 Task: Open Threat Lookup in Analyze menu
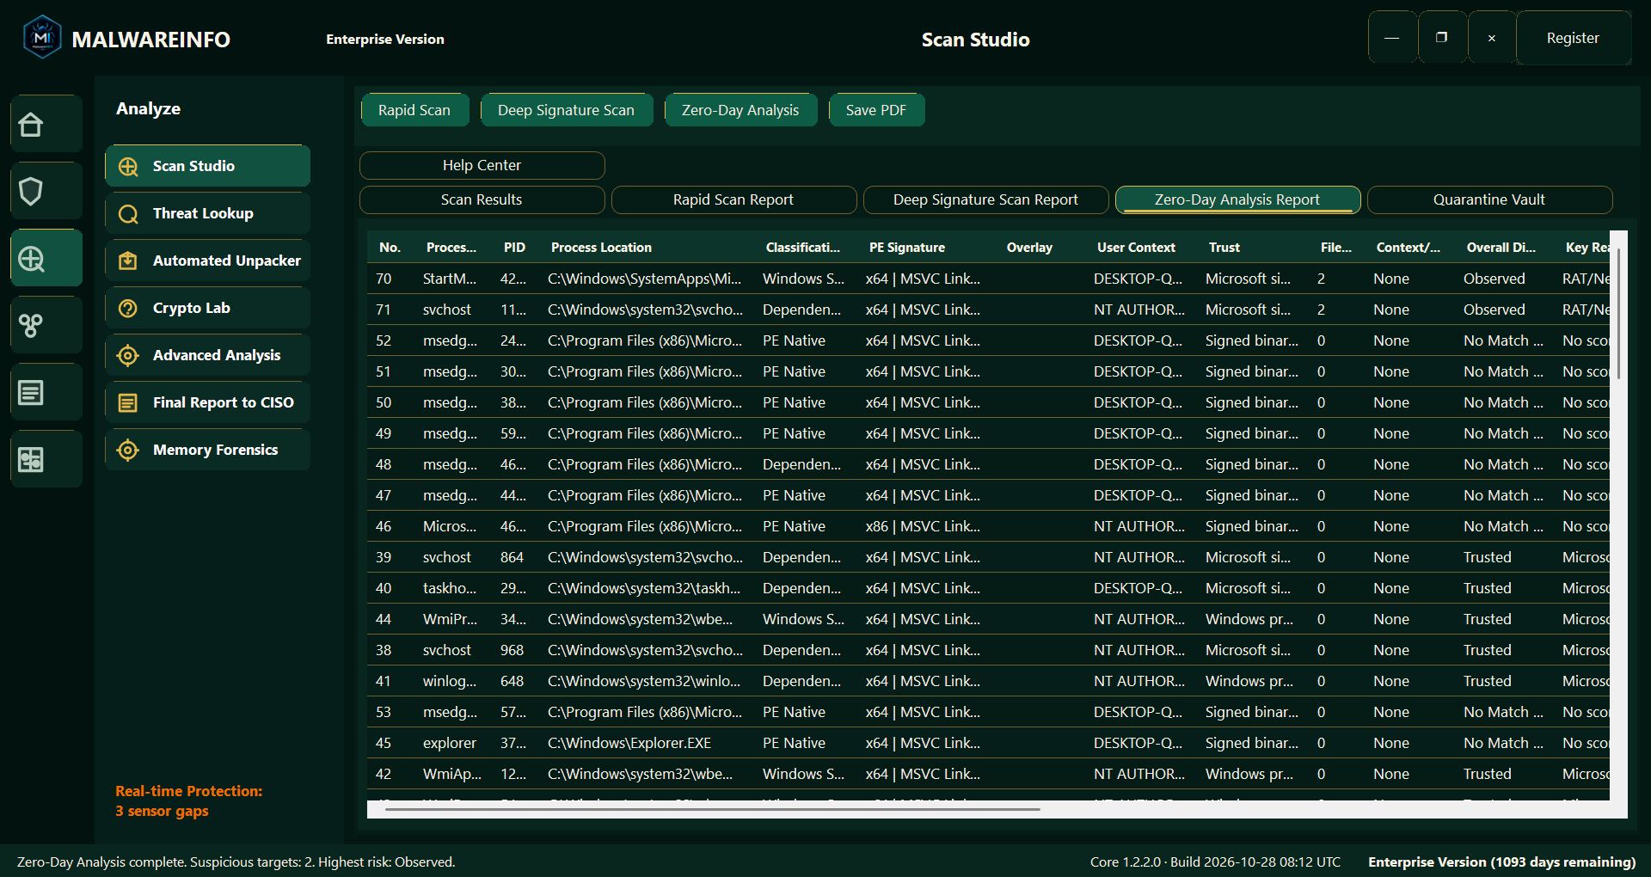(x=208, y=213)
